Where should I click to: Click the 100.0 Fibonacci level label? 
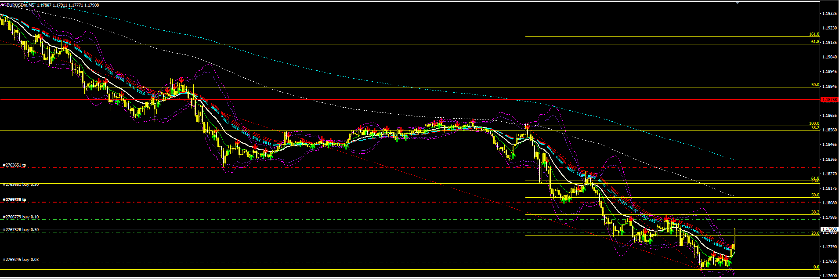(x=814, y=123)
